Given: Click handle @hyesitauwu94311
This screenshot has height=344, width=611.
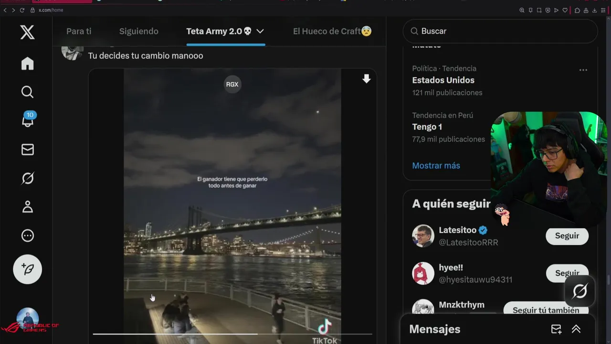Looking at the screenshot, I should pyautogui.click(x=475, y=280).
